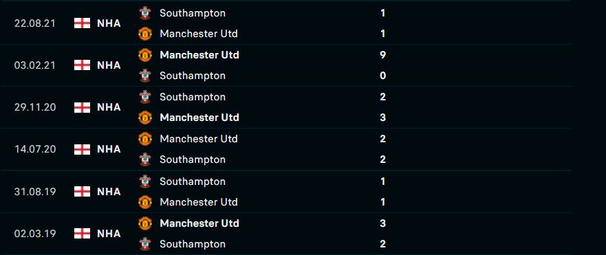Click NHA league label for 02.03.19

(x=109, y=234)
